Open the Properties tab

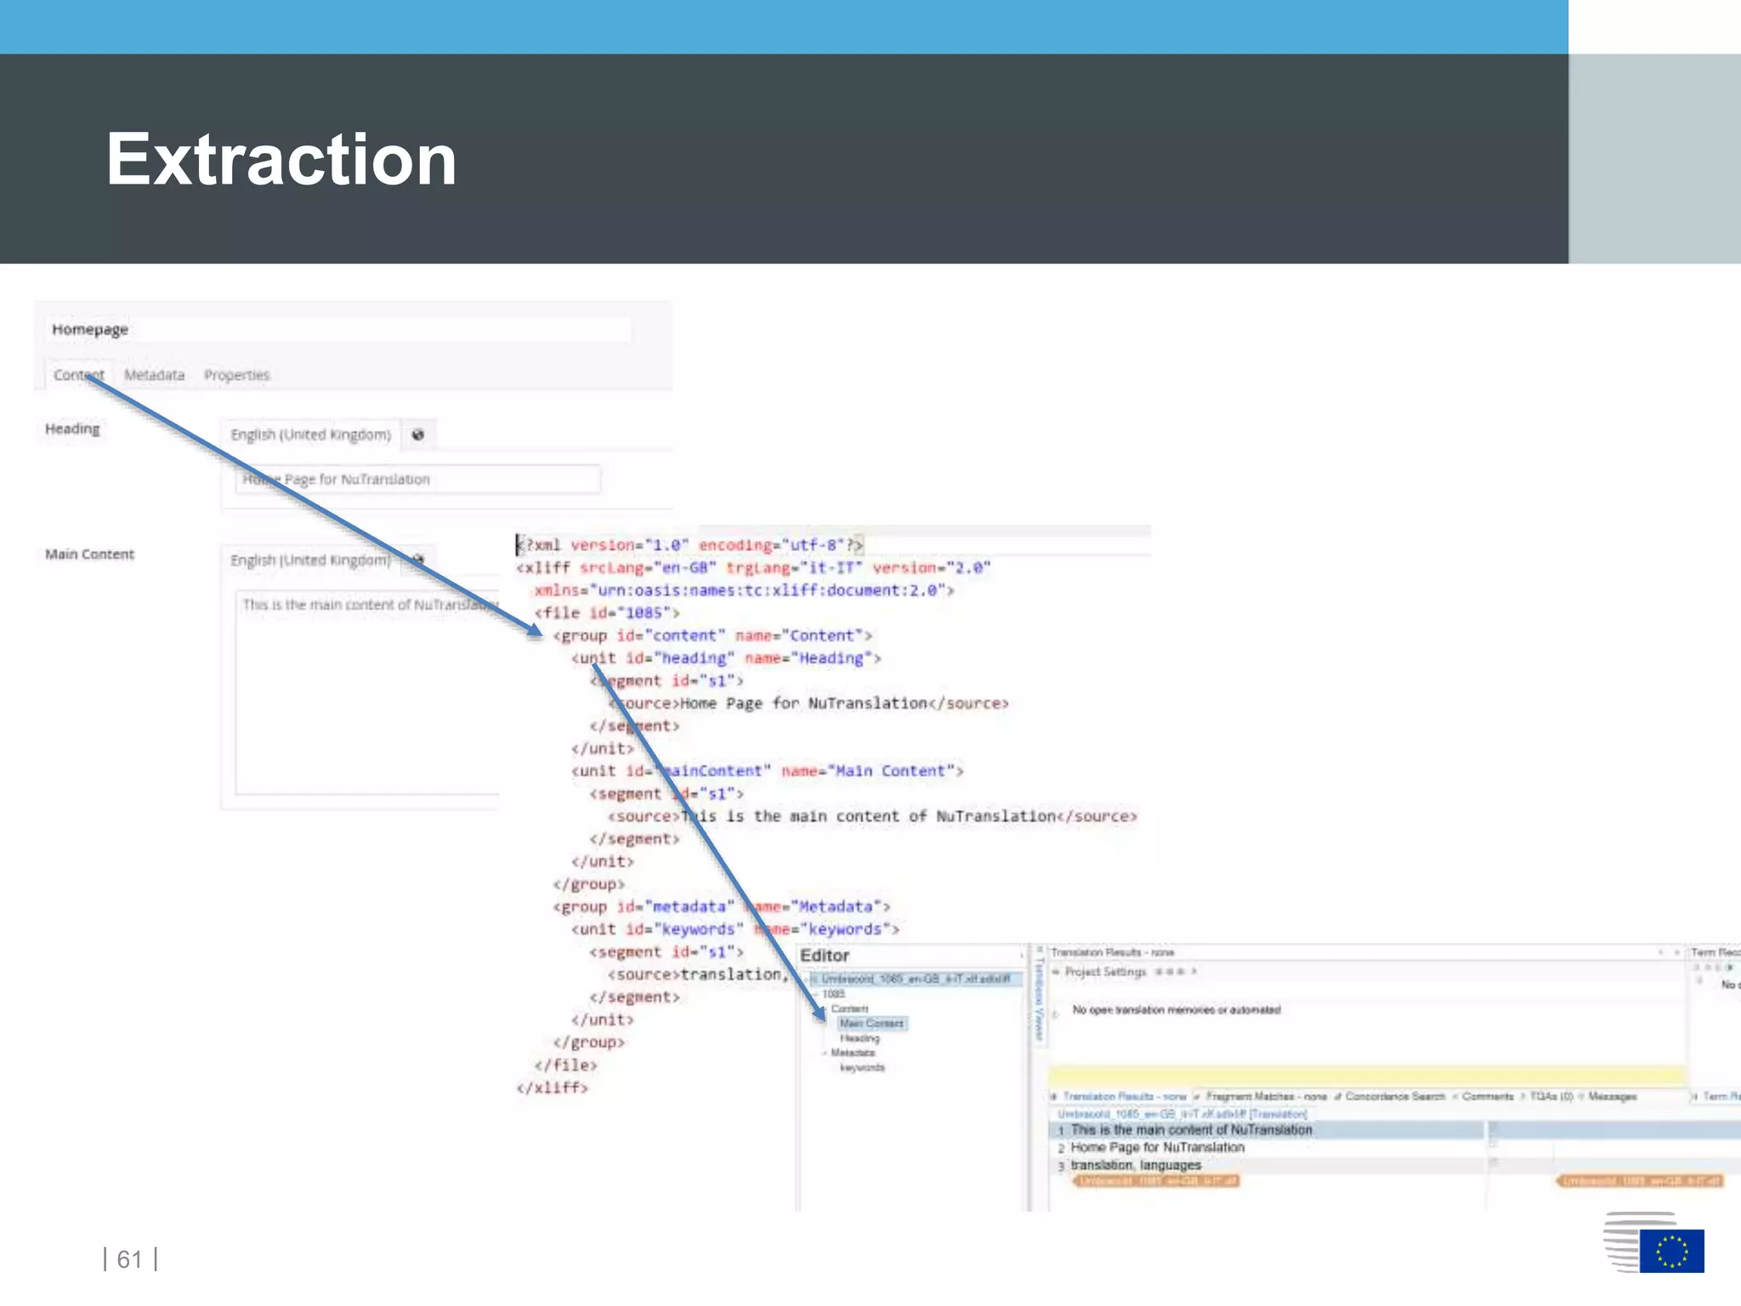click(x=236, y=375)
